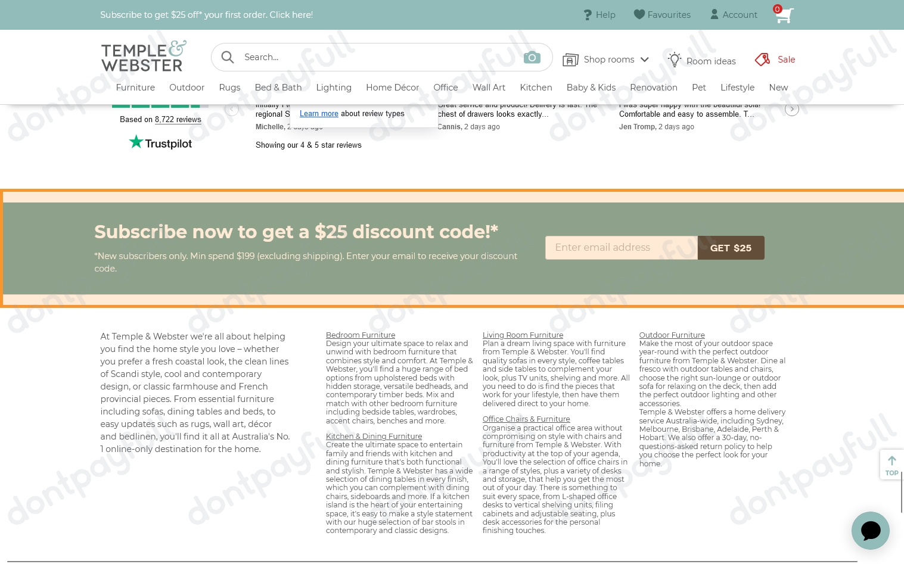Open the Furniture menu
Screen dimensions: 904x564
[135, 88]
